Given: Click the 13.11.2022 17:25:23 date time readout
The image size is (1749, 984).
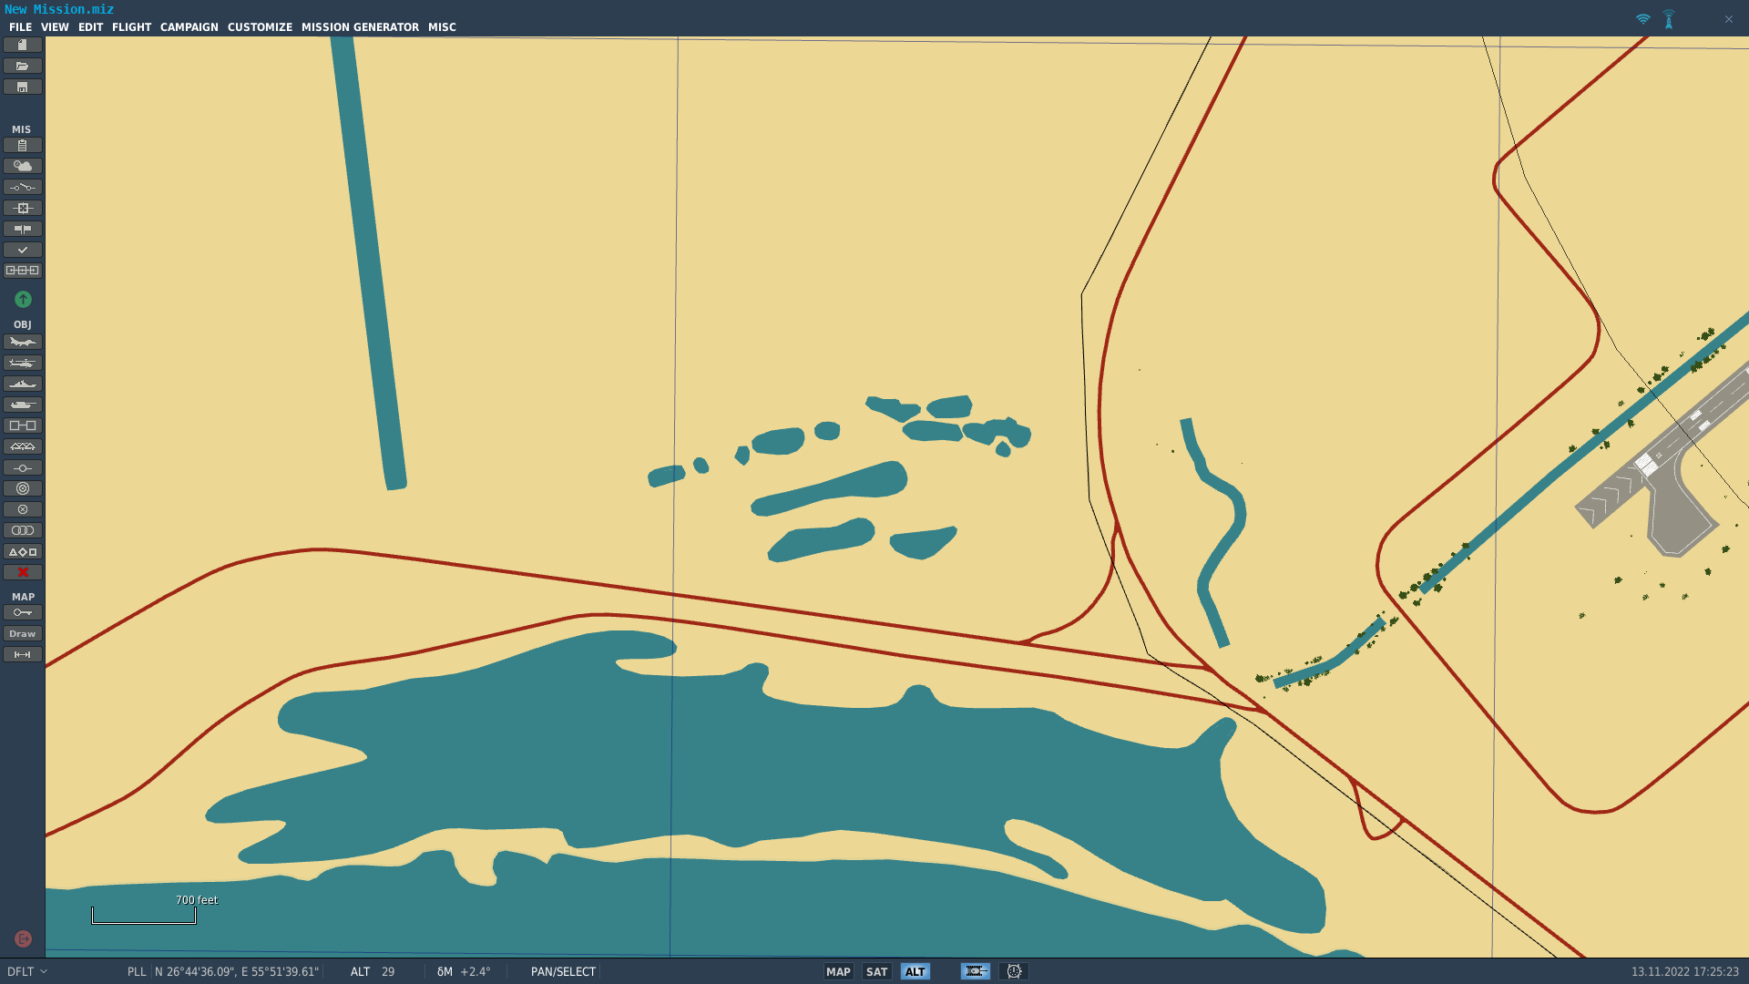Looking at the screenshot, I should [x=1684, y=971].
